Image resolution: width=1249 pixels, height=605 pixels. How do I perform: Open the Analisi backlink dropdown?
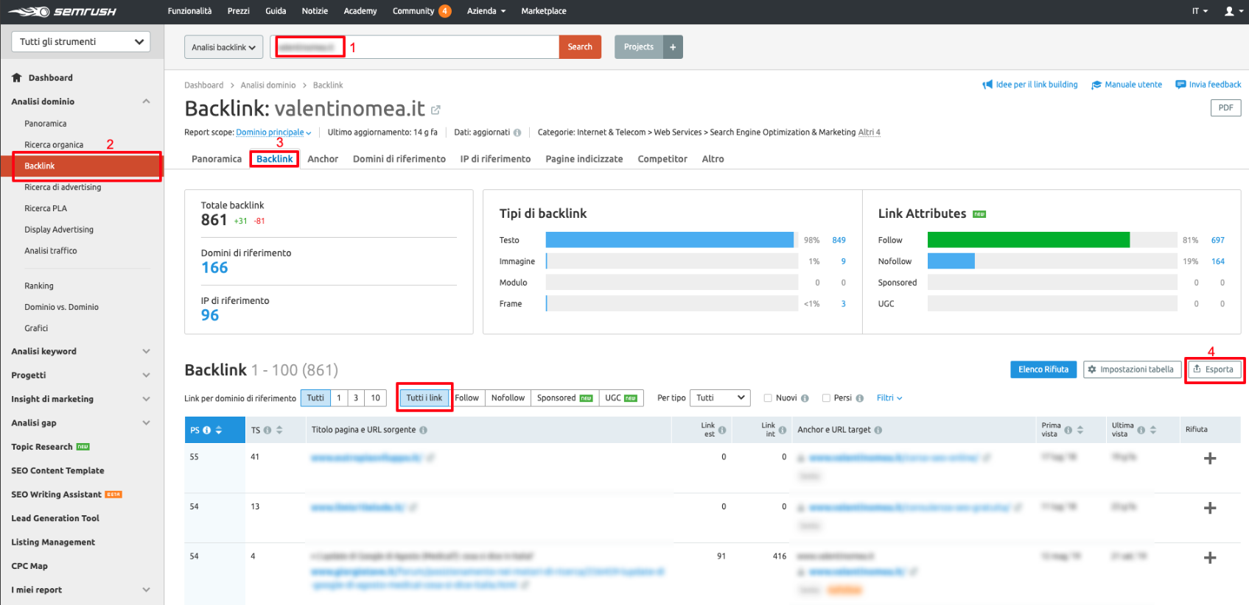pyautogui.click(x=223, y=47)
